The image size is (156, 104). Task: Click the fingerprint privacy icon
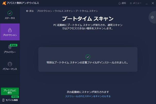pyautogui.click(x=10, y=47)
